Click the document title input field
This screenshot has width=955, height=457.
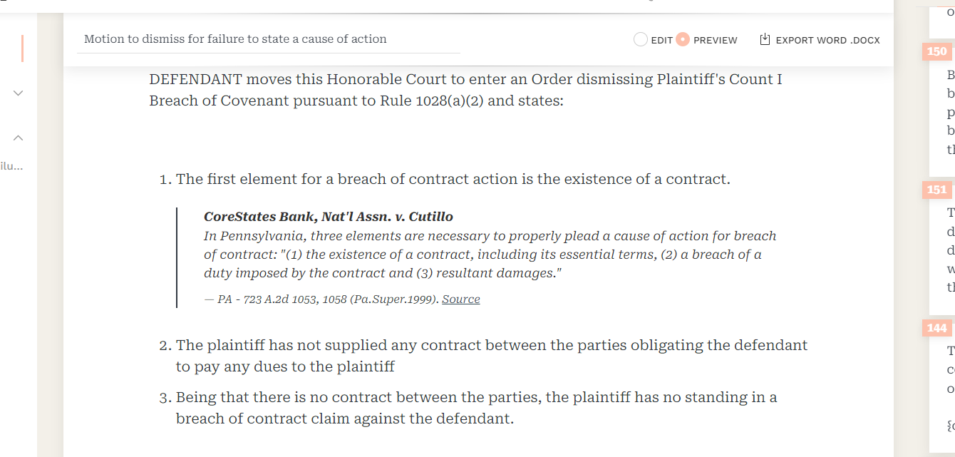tap(269, 39)
